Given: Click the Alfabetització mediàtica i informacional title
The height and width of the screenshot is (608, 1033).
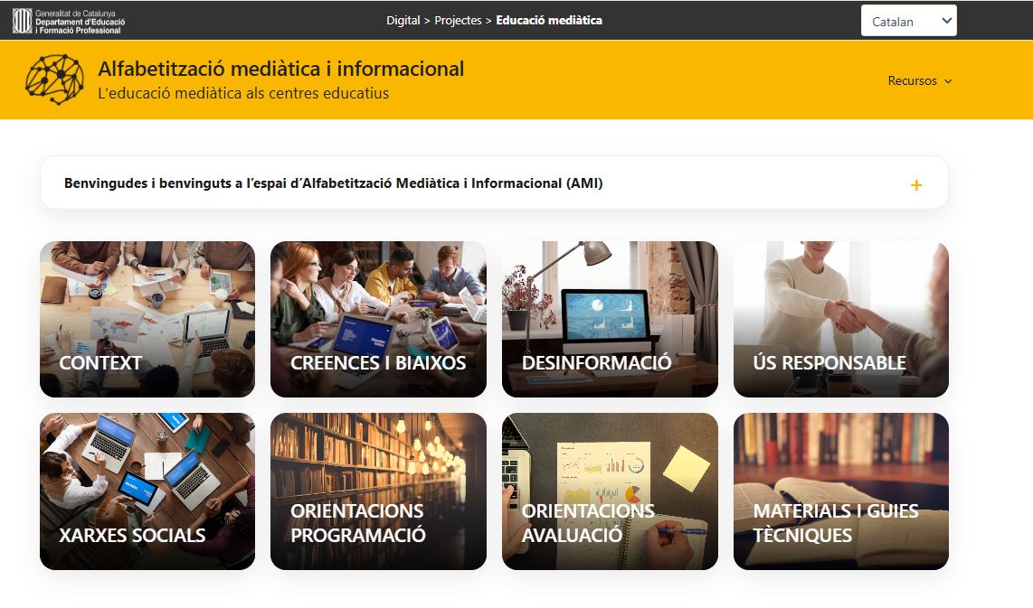Looking at the screenshot, I should [281, 69].
